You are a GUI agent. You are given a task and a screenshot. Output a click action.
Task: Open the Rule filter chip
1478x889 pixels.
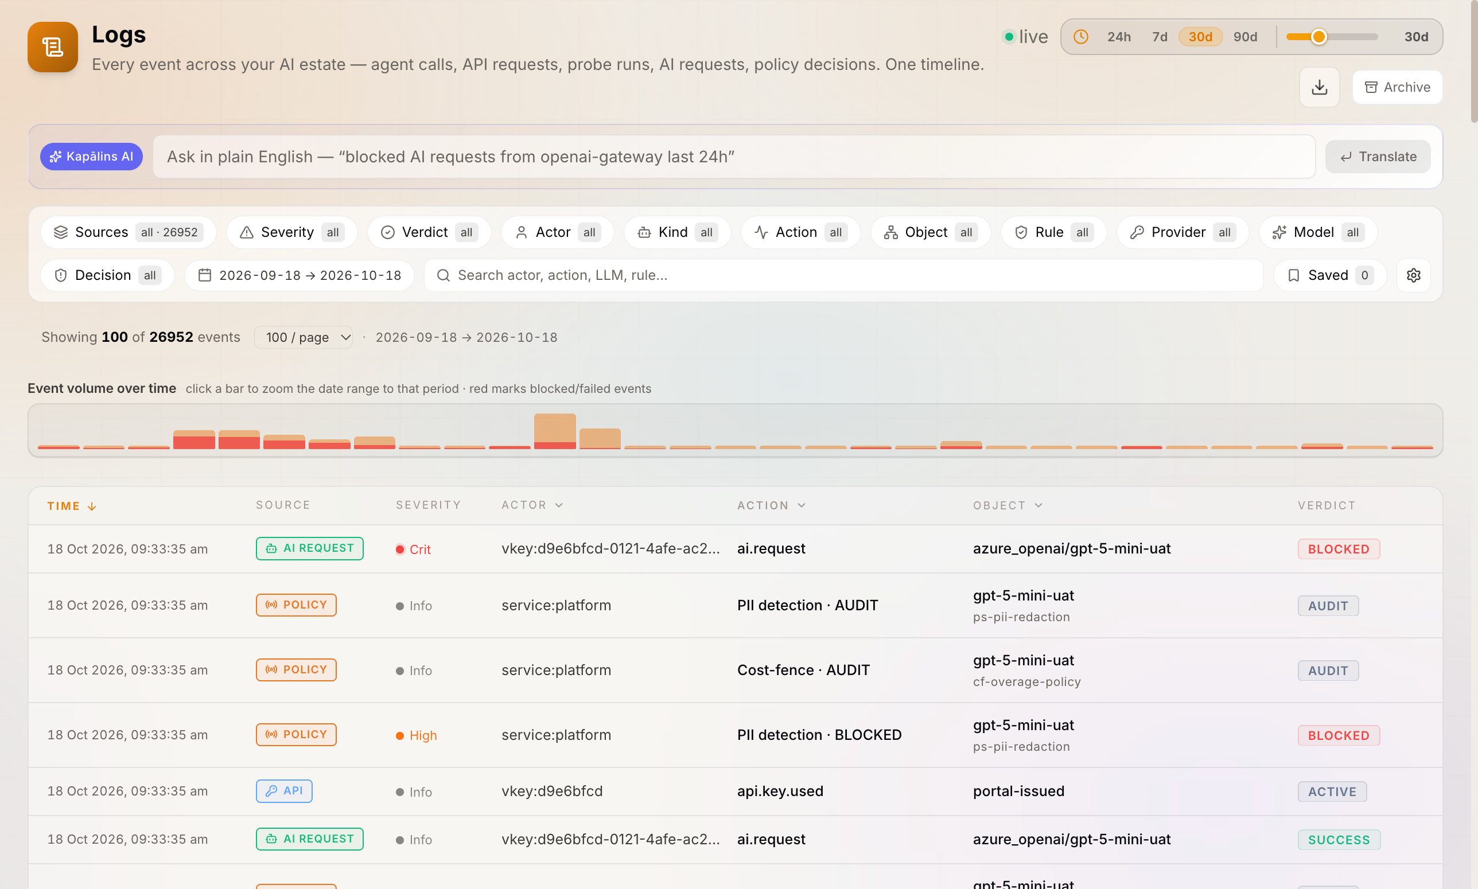click(1053, 232)
